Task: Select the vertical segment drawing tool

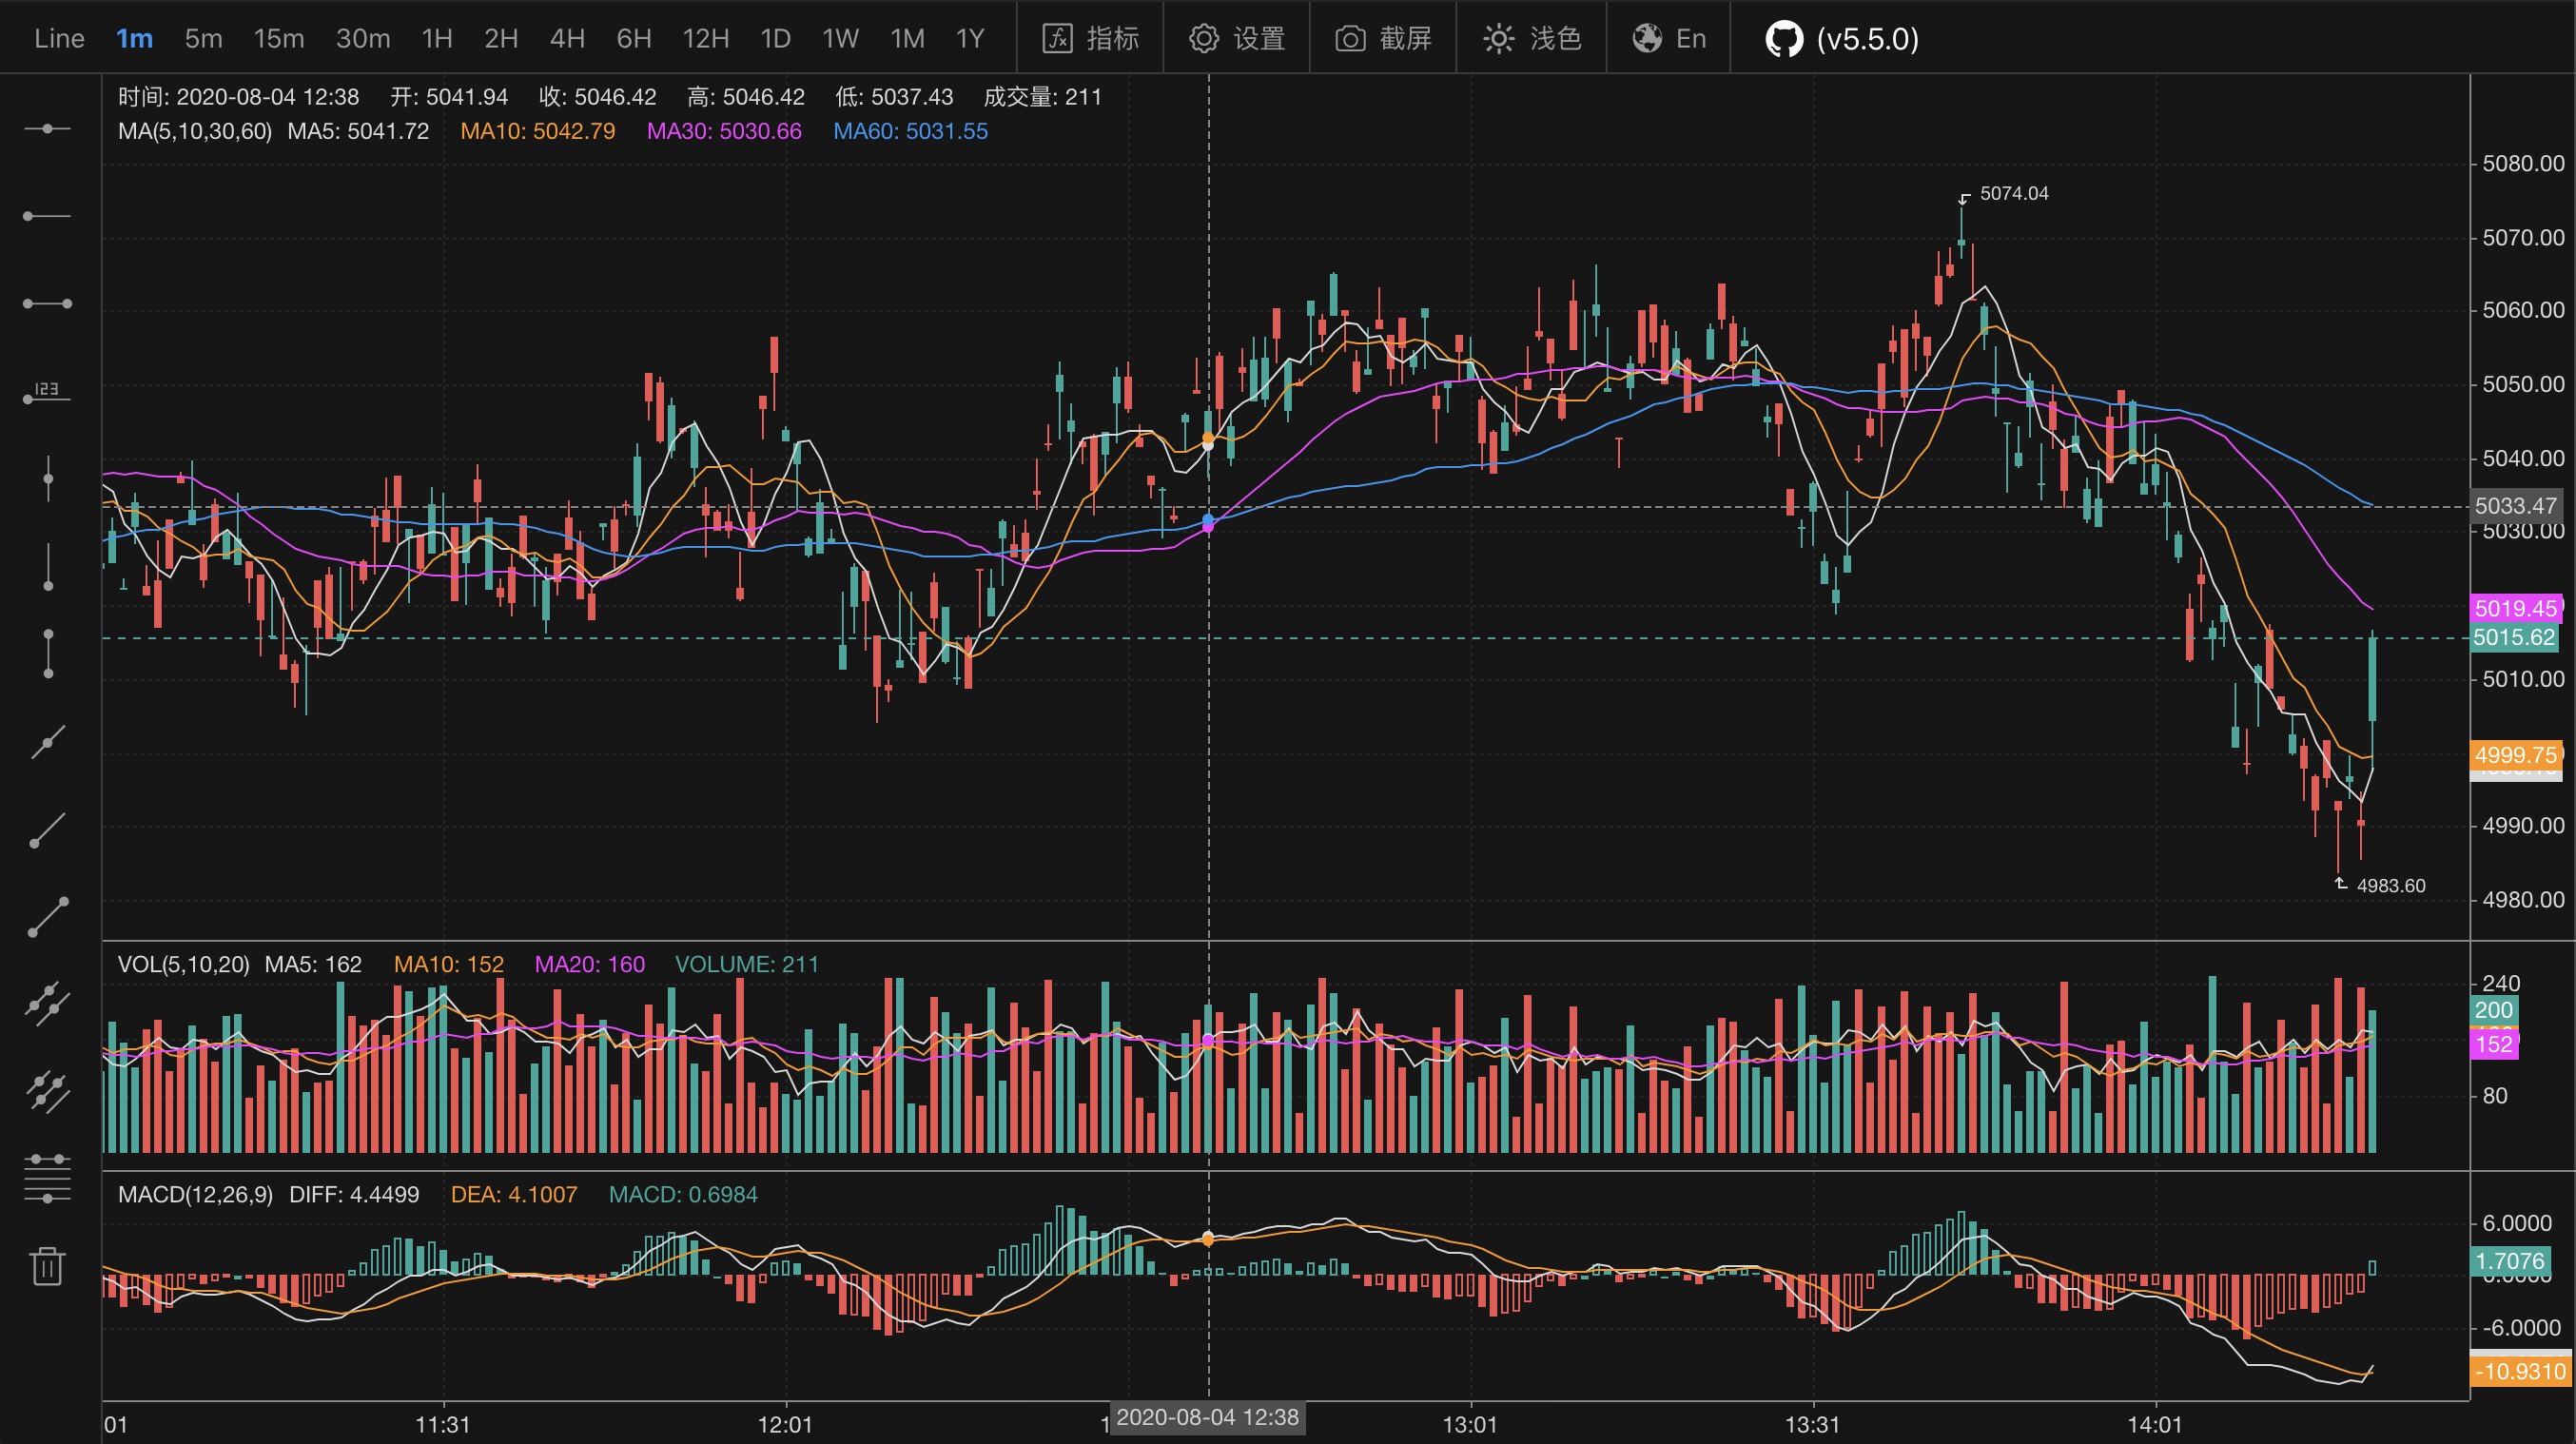Action: click(47, 653)
